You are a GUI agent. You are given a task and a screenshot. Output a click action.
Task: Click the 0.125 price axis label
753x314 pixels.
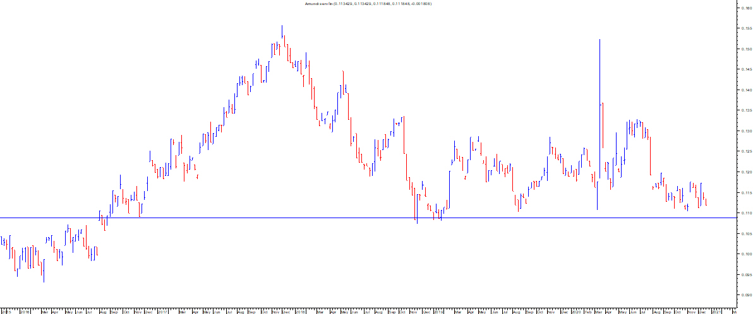pos(745,151)
